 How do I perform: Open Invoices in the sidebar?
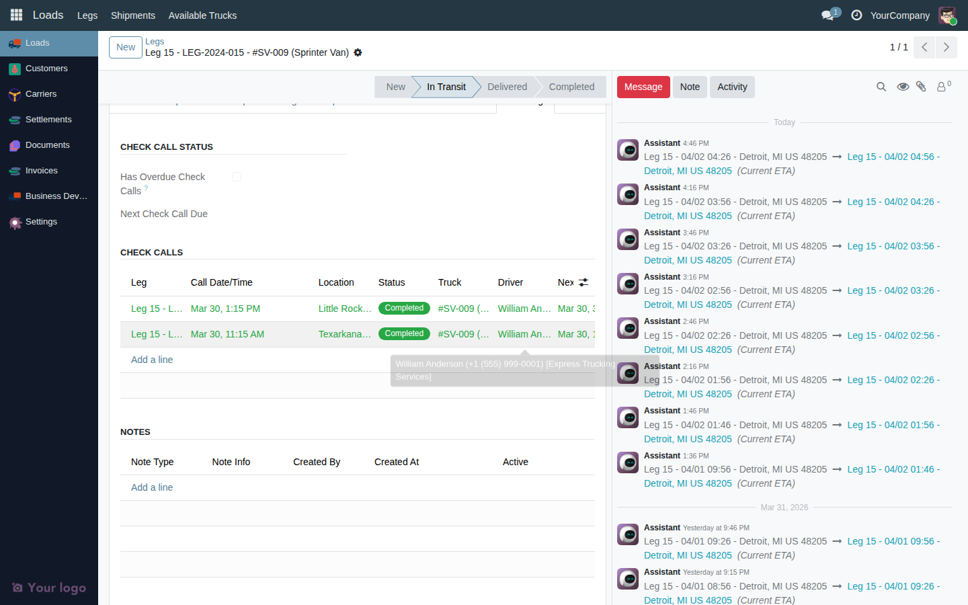click(49, 171)
